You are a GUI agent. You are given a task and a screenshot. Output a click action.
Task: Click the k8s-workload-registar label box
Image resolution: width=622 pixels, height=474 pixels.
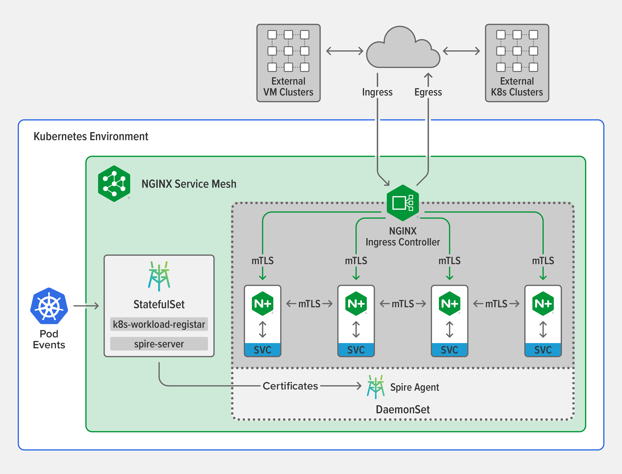tap(159, 324)
